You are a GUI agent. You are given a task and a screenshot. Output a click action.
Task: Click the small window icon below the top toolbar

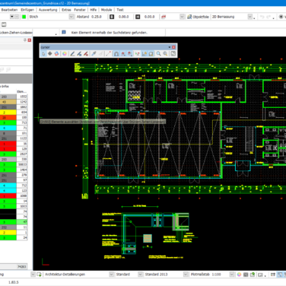click(4, 24)
